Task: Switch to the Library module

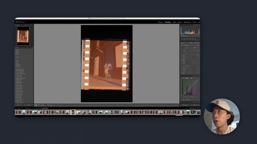Action: pyautogui.click(x=160, y=22)
